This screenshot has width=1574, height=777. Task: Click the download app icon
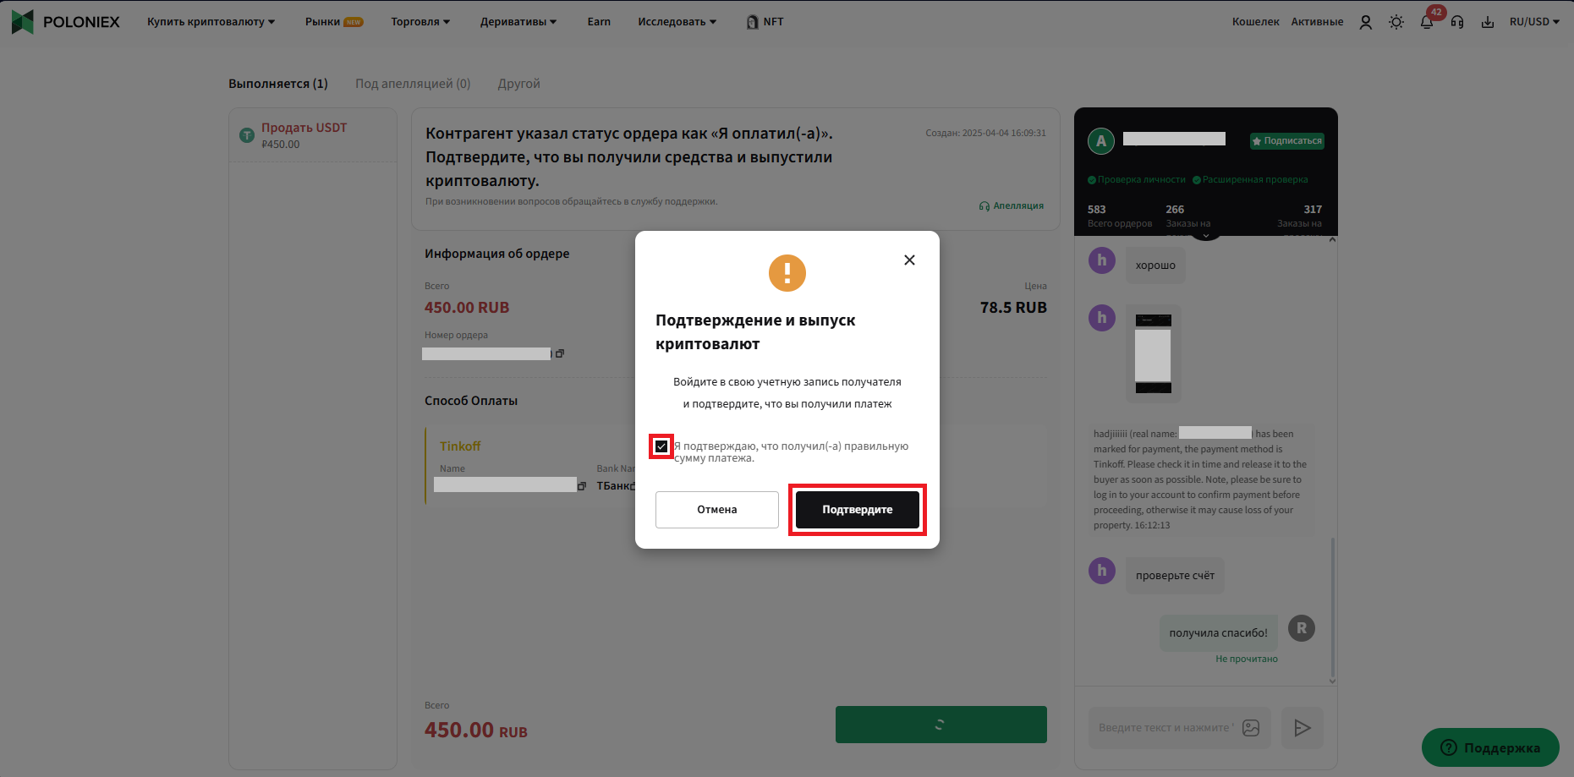(1488, 22)
